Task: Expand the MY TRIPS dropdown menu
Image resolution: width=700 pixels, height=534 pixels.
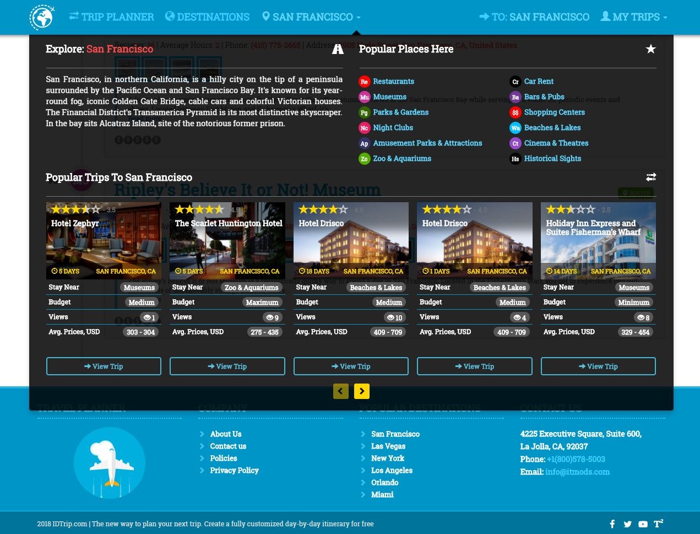Action: 633,17
